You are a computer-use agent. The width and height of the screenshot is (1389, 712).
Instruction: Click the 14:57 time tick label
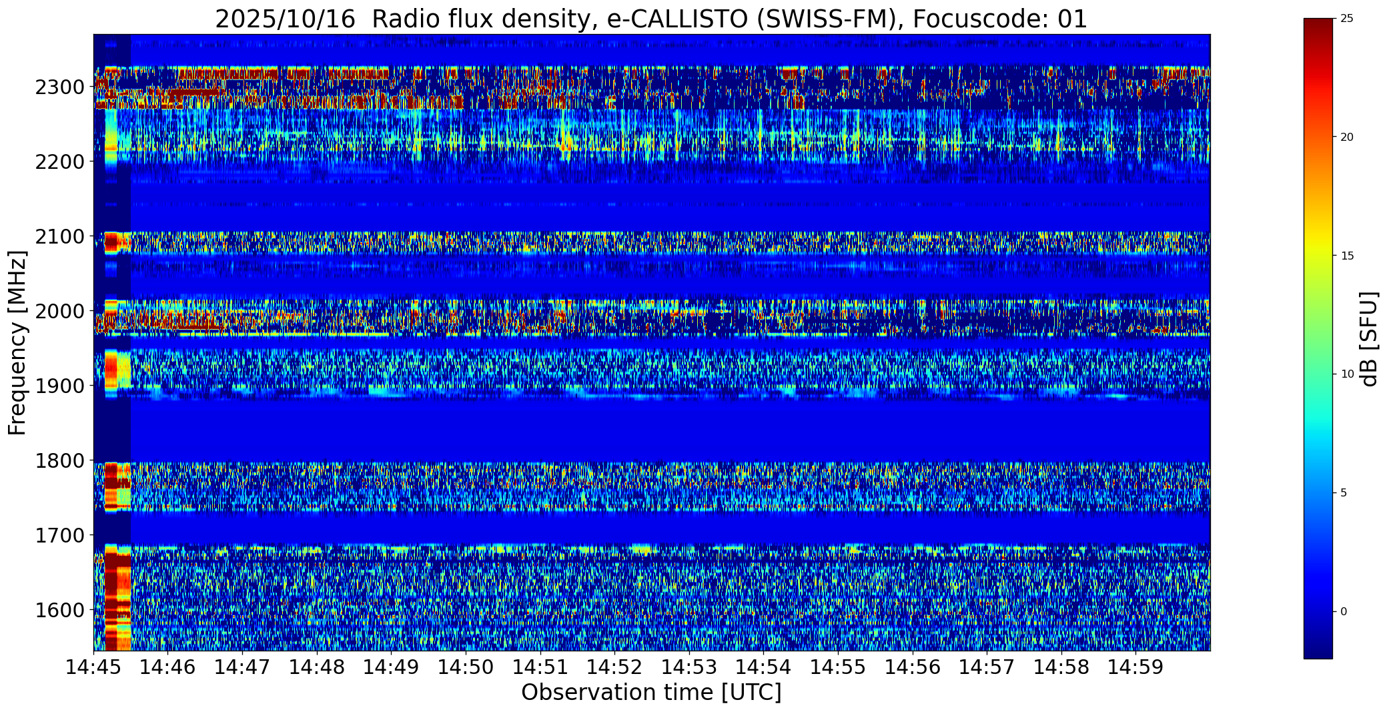pos(987,667)
